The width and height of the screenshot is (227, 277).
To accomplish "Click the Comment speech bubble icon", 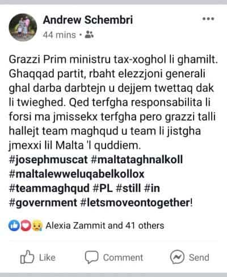I will pos(91,257).
